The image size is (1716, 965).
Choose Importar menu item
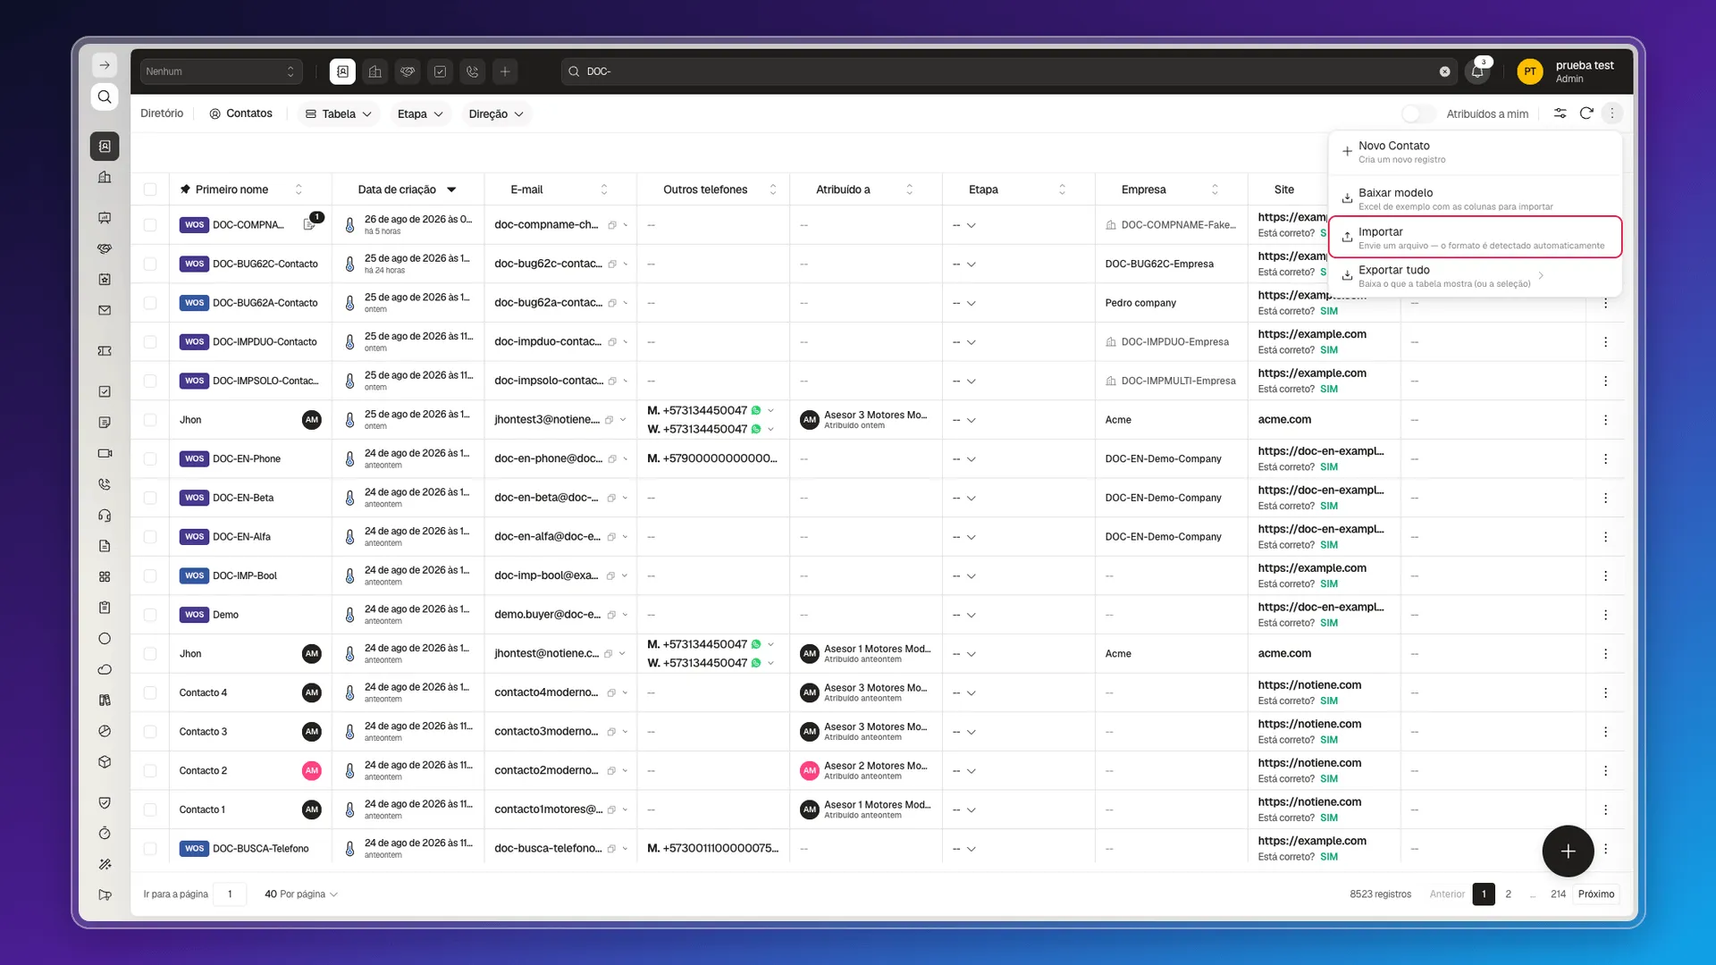(x=1475, y=238)
